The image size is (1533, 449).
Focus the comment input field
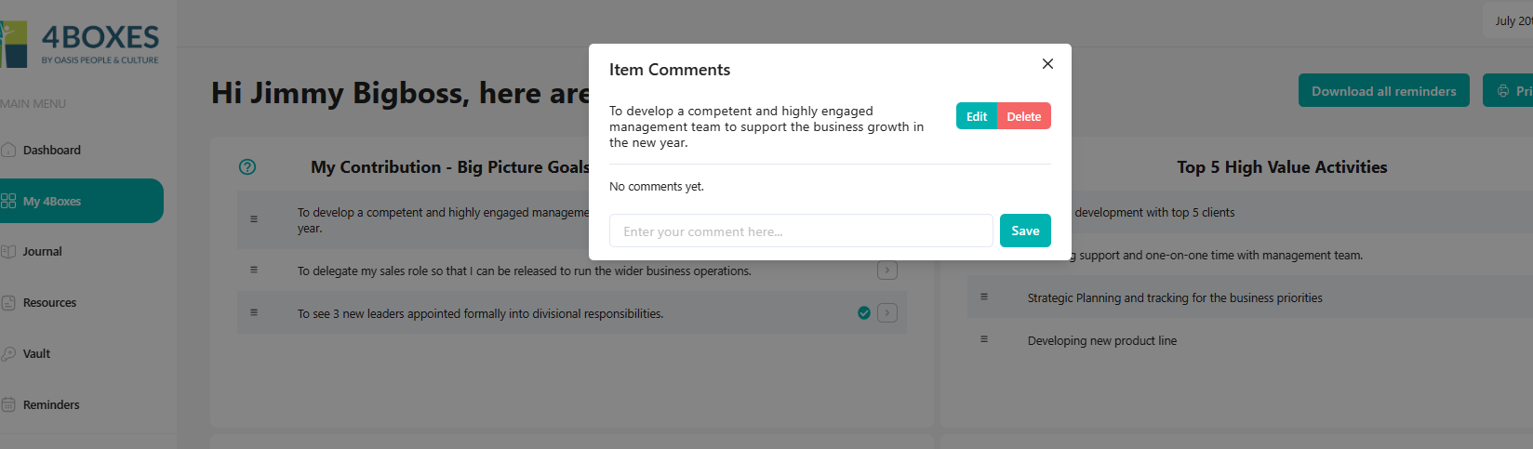coord(800,231)
